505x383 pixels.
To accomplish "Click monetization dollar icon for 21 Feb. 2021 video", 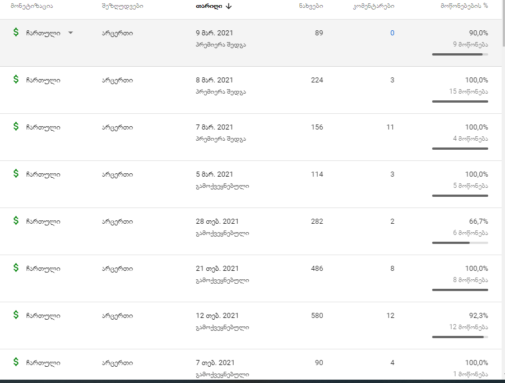I will 16,268.
